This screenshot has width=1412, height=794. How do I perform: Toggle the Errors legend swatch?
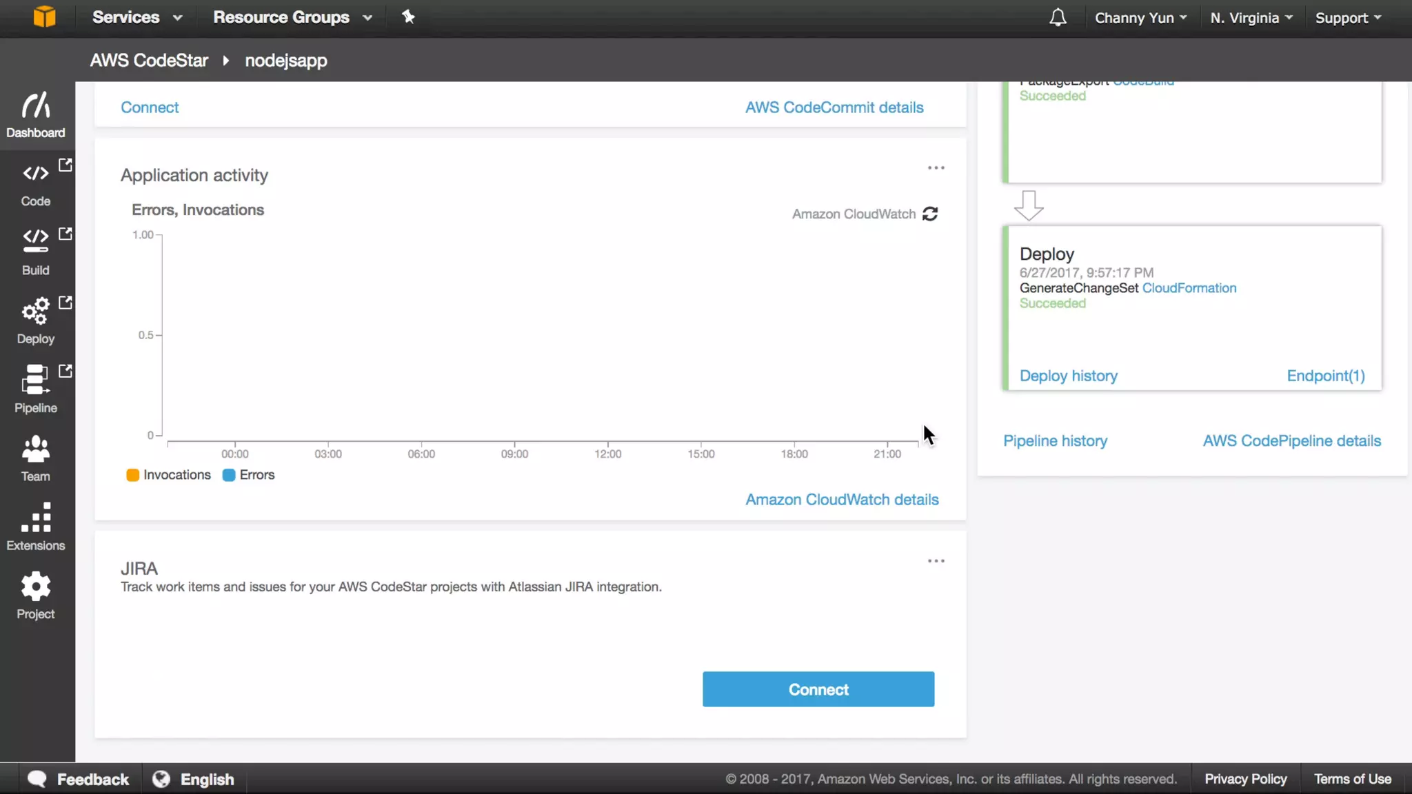[229, 475]
